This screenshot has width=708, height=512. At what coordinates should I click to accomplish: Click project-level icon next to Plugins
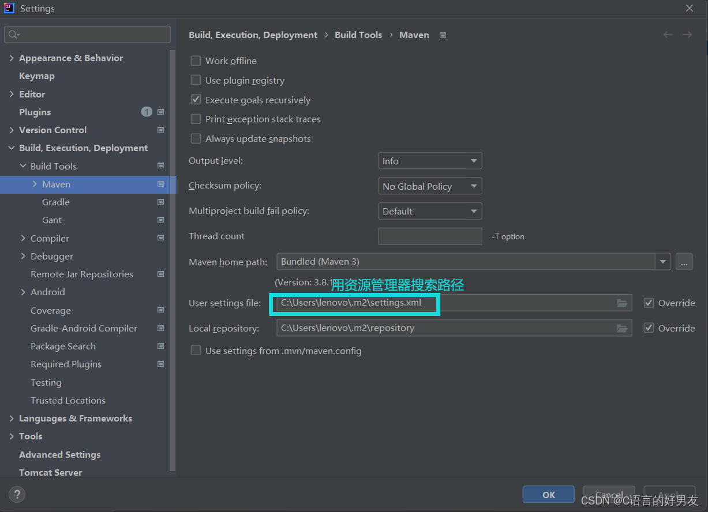(161, 112)
